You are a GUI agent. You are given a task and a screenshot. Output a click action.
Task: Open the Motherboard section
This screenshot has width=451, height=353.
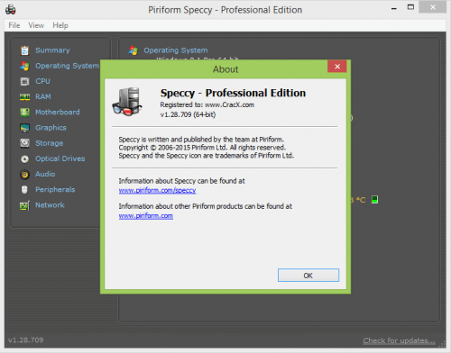tap(58, 113)
